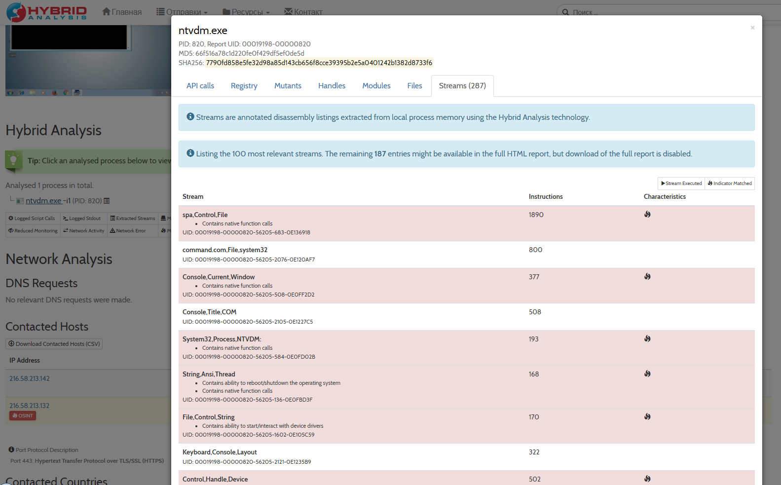Open the sandbox screenshot thumbnail
Image resolution: width=781 pixels, height=485 pixels.
(x=88, y=61)
